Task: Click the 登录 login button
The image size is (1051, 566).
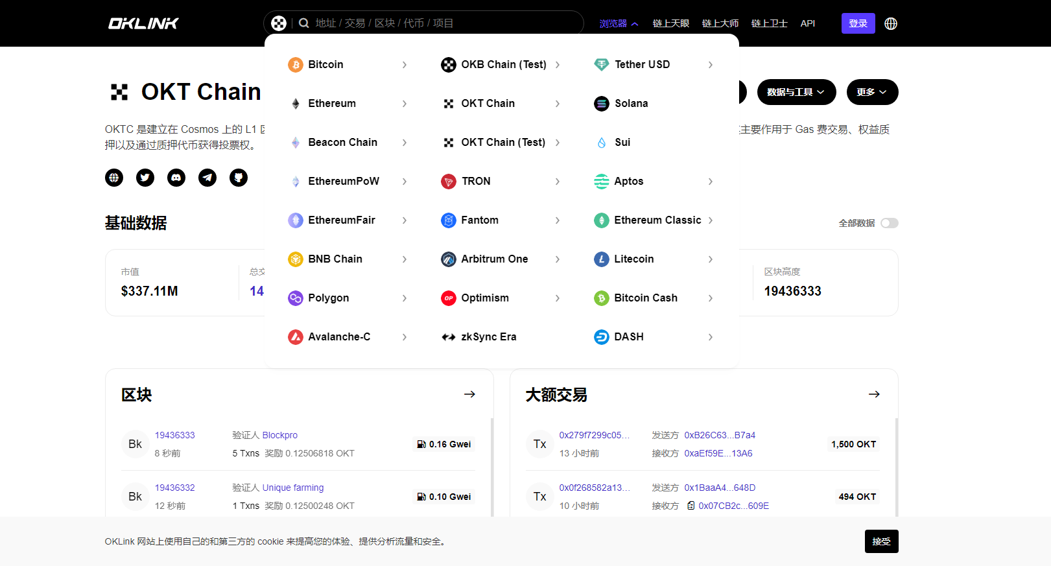Action: click(x=858, y=23)
